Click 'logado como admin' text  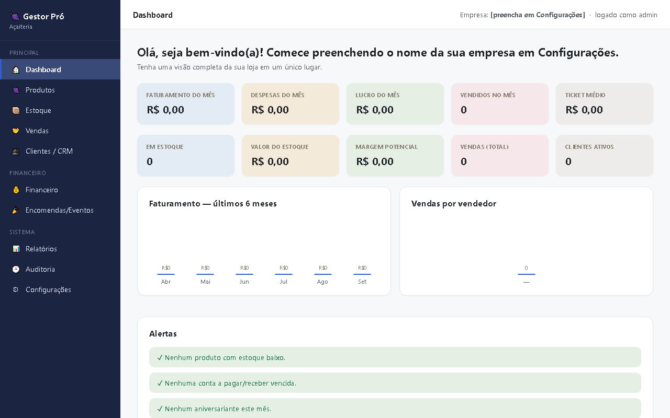626,15
